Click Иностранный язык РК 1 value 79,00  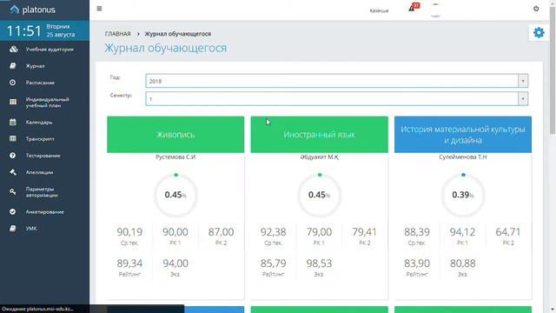click(319, 232)
